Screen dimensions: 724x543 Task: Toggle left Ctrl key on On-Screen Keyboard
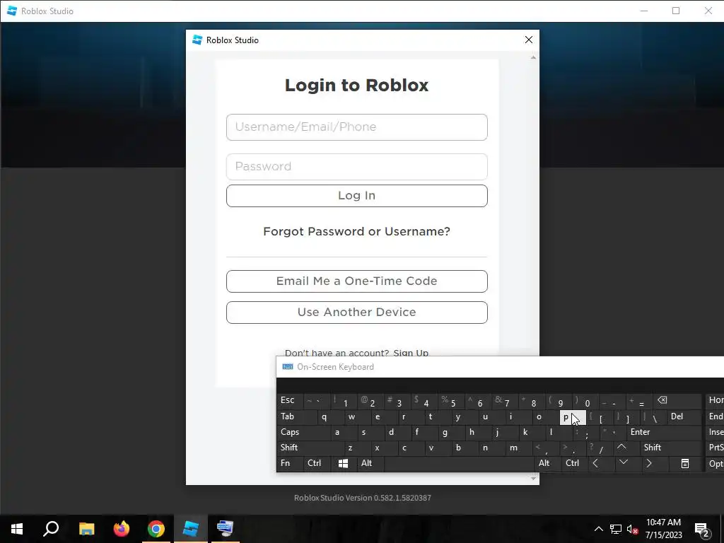(x=316, y=463)
